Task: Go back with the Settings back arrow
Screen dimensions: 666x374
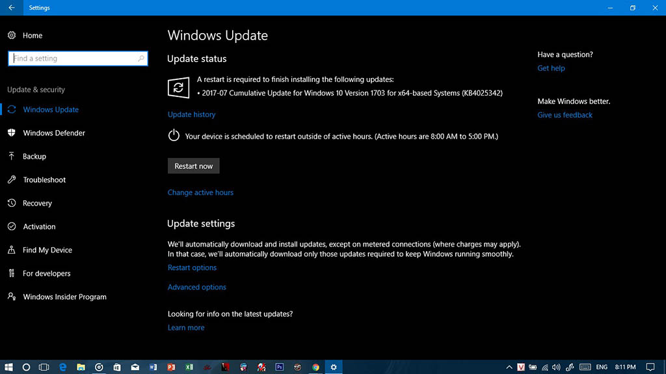Action: [12, 8]
